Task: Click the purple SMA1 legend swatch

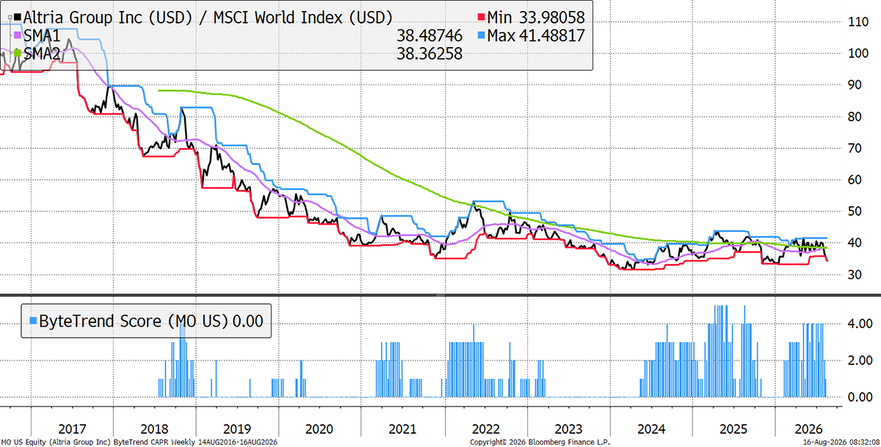Action: (x=18, y=35)
